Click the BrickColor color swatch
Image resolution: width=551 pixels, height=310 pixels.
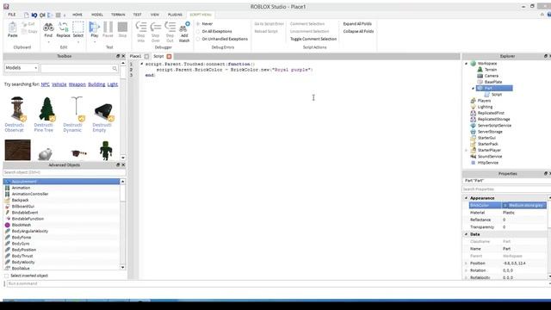[x=505, y=205]
